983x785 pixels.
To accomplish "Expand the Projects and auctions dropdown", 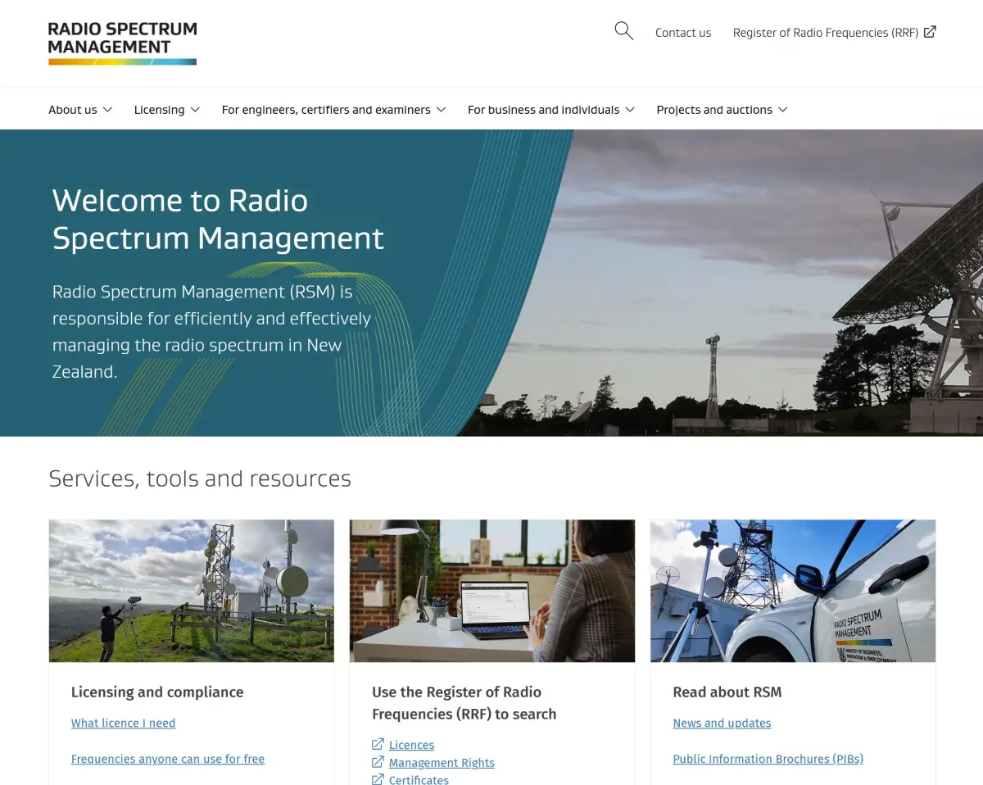I will 721,109.
